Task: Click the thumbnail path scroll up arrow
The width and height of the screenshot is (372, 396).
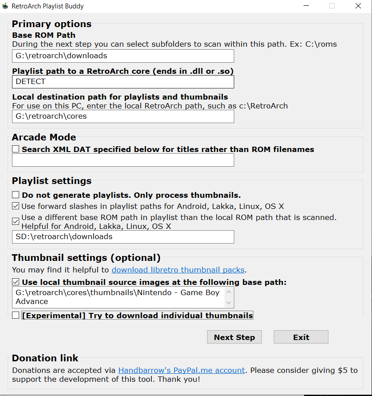Action: (x=229, y=292)
